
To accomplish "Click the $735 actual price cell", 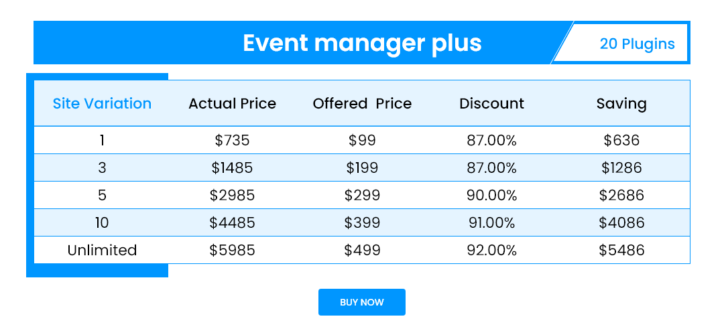I will [x=232, y=140].
